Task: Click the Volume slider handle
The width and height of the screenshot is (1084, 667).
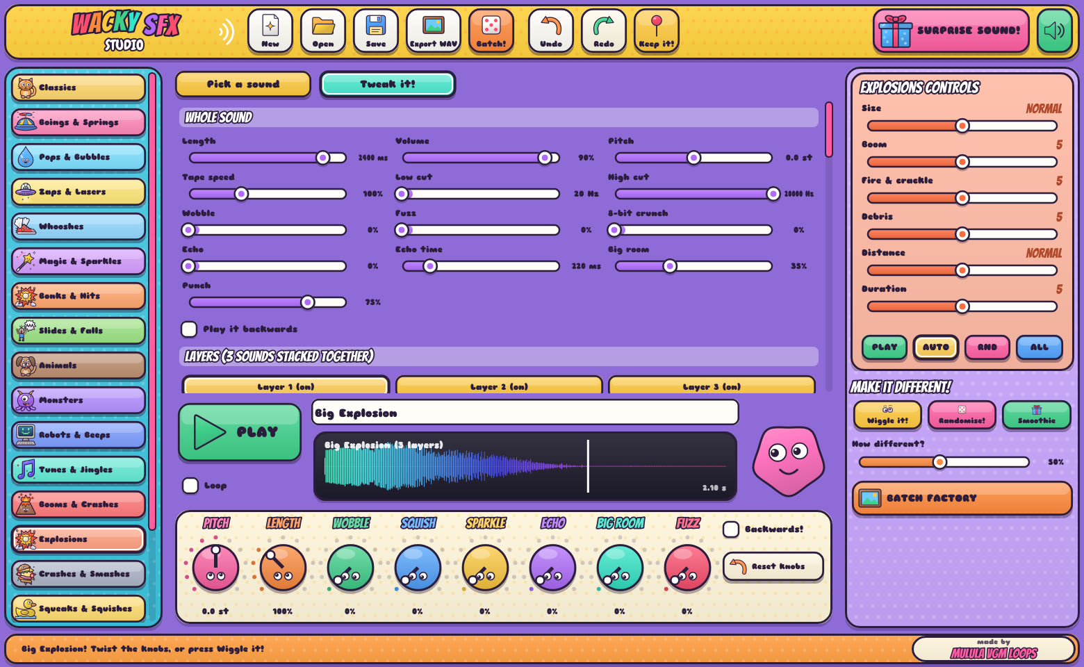Action: point(545,158)
